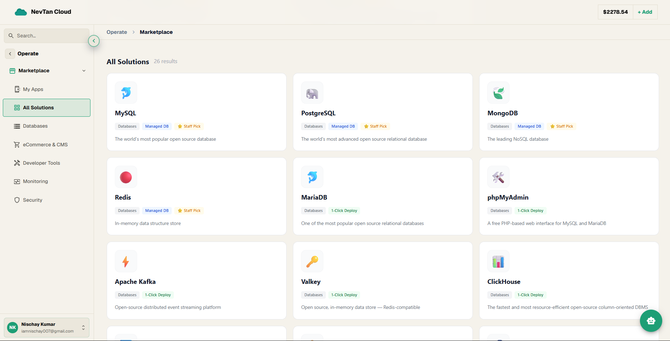670x341 pixels.
Task: Click the Valkey key icon
Action: click(312, 261)
